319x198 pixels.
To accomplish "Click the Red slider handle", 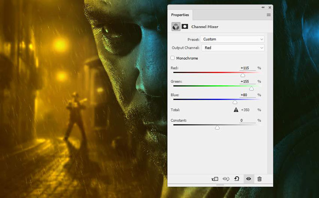I will coord(243,76).
